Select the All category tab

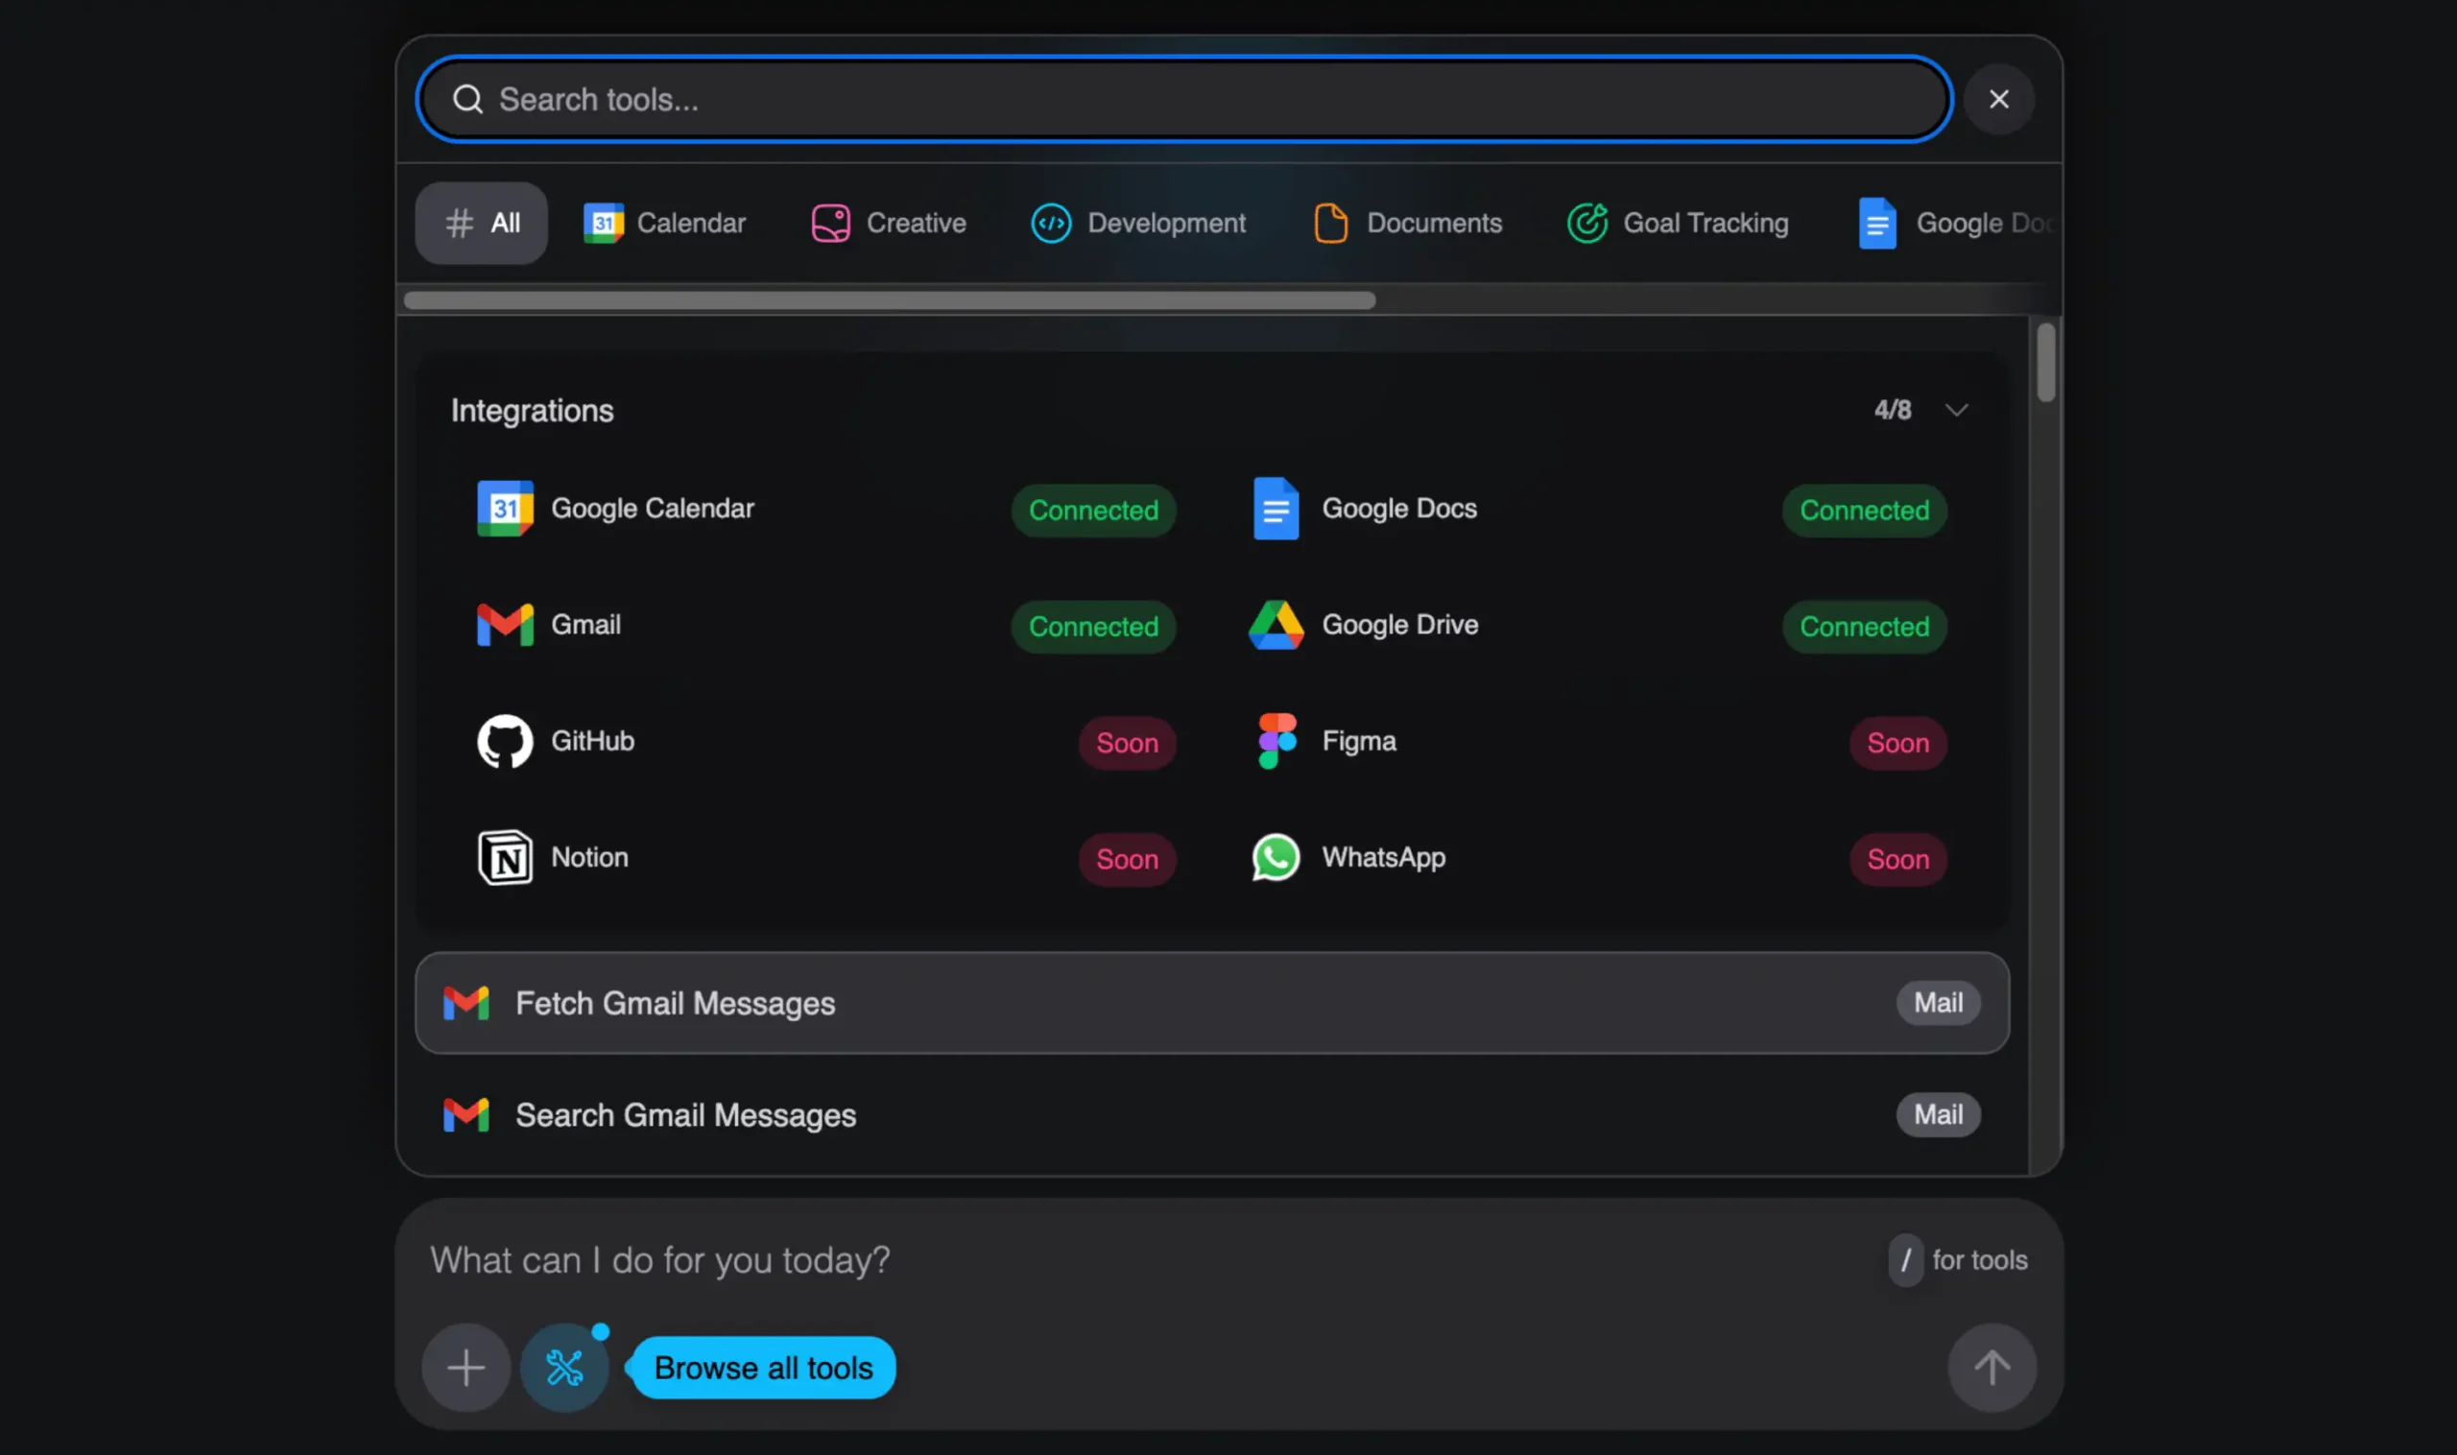[482, 223]
